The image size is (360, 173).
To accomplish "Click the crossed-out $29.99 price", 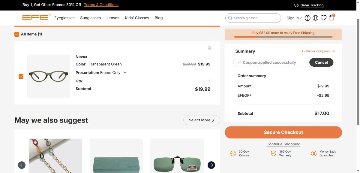I will [x=190, y=64].
